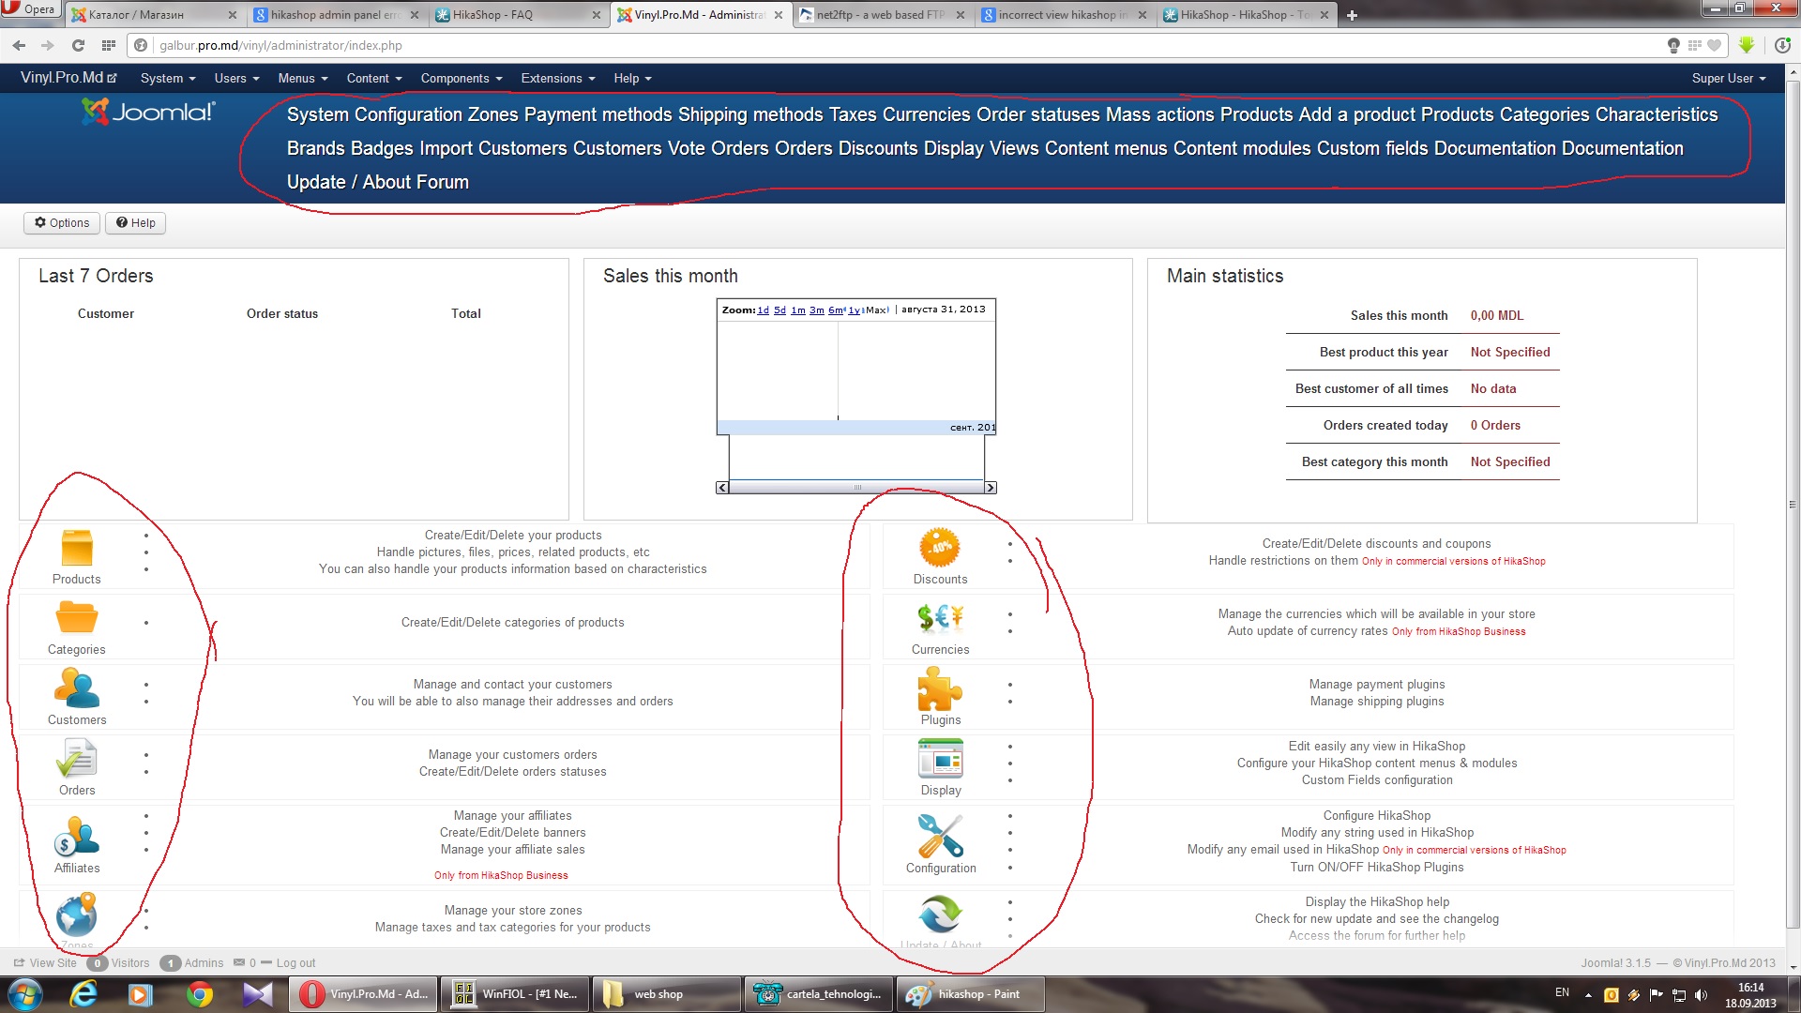The image size is (1801, 1013).
Task: Click the Discounts 40% badge icon
Action: click(x=940, y=548)
